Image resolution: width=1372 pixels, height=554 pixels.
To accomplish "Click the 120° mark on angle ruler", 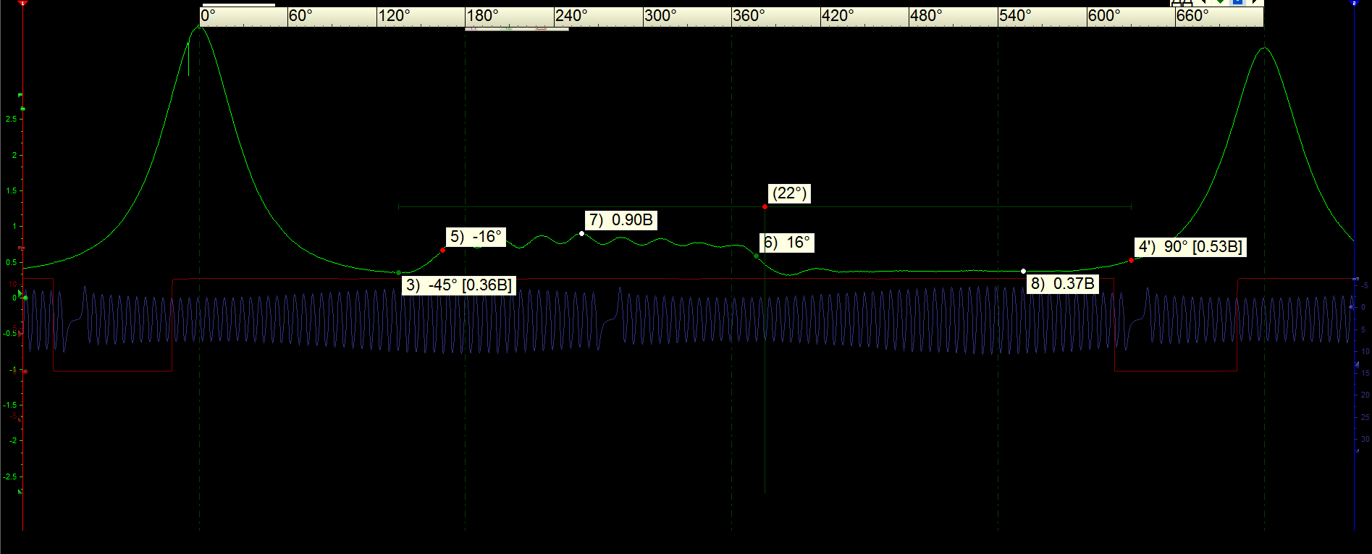I will (394, 16).
